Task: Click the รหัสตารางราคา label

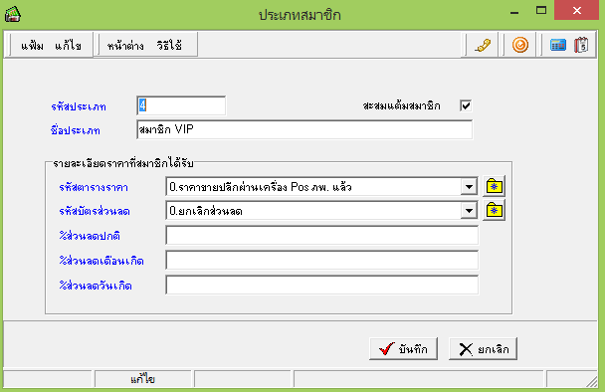Action: 94,187
